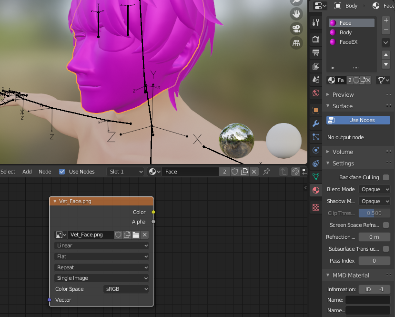Open the Modifiers properties tab
This screenshot has height=317, width=395.
315,123
